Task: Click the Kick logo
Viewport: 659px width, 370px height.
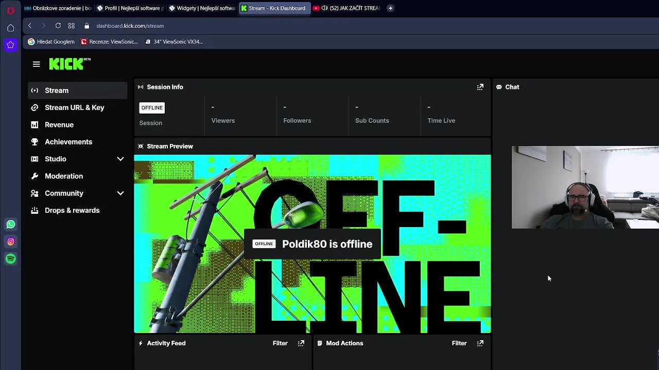Action: (x=70, y=64)
